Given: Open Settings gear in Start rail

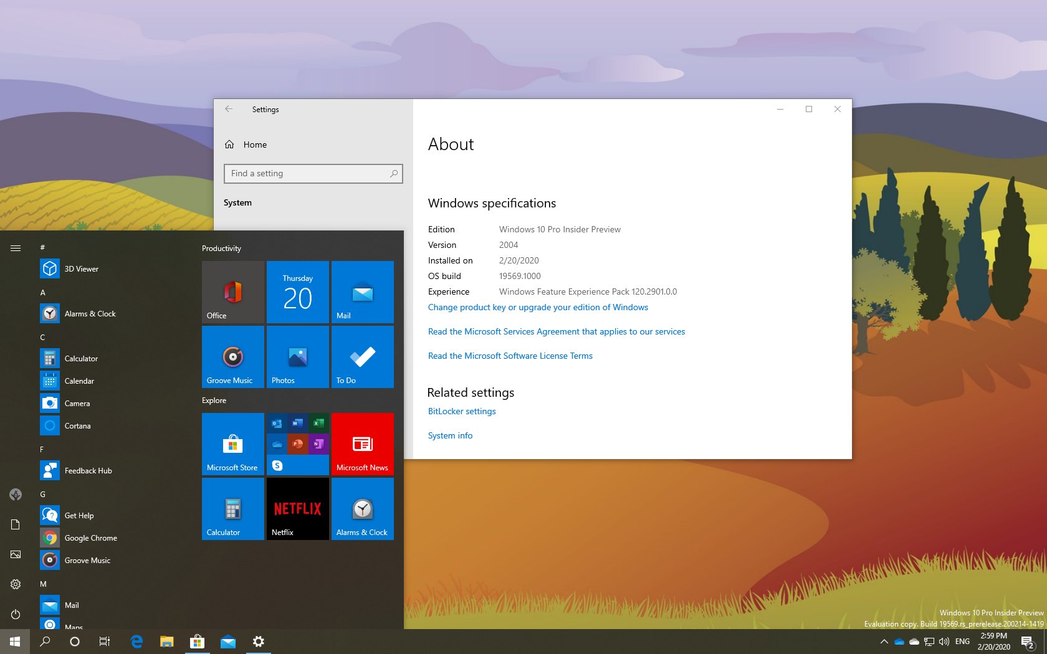Looking at the screenshot, I should (16, 584).
